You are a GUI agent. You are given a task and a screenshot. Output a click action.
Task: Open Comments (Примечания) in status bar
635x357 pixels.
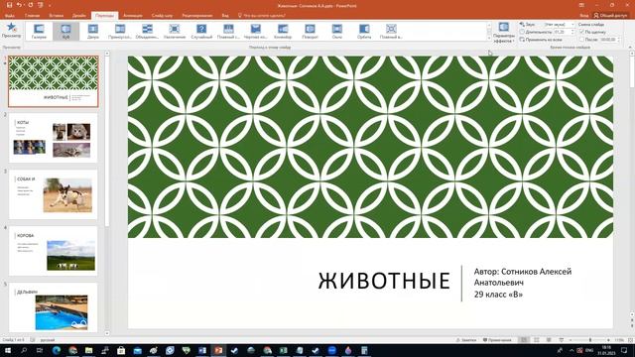(x=497, y=340)
